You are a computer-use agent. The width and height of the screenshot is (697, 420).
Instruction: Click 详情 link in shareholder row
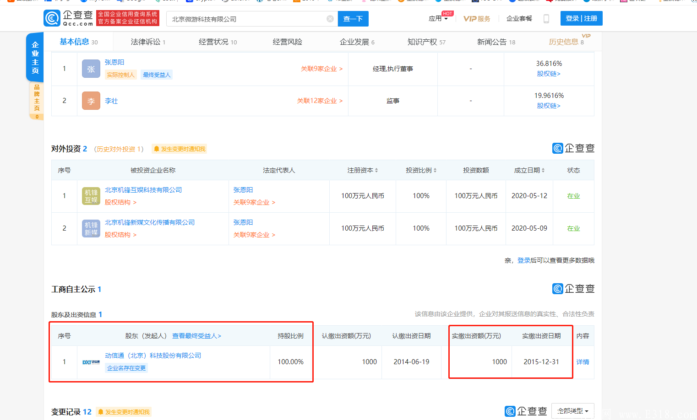(583, 362)
